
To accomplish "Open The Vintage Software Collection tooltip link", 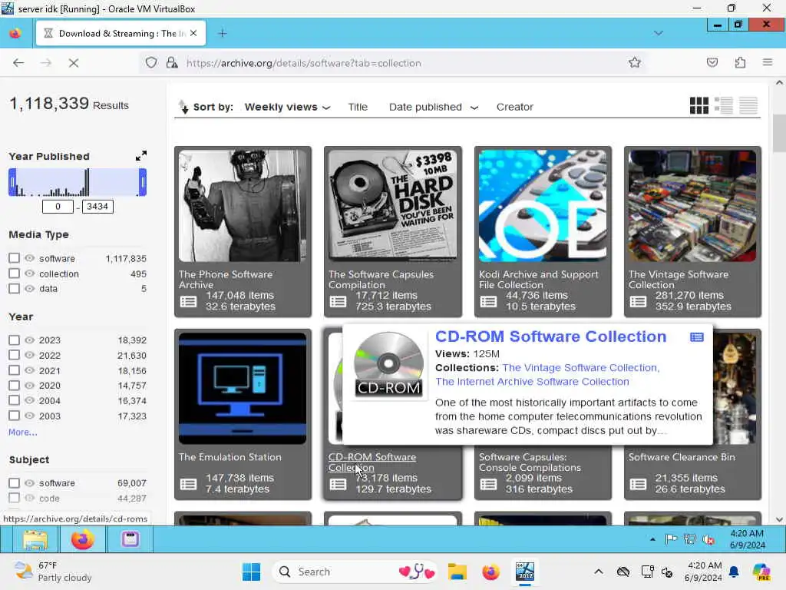I will coord(580,368).
